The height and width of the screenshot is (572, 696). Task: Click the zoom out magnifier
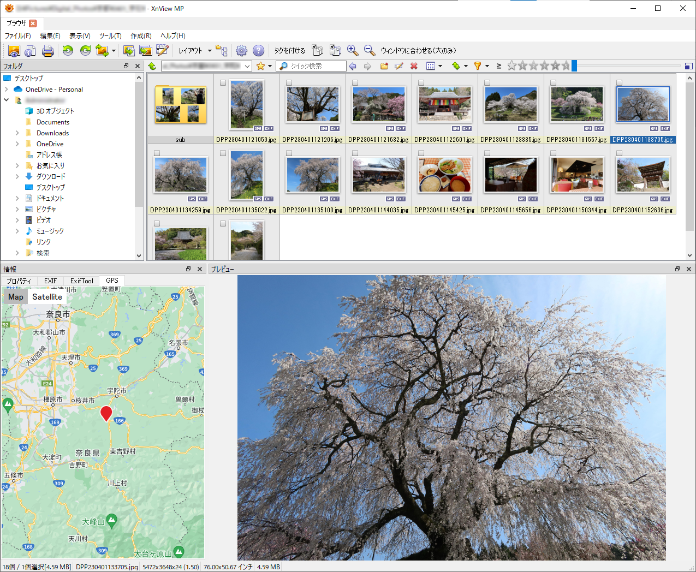(x=370, y=51)
